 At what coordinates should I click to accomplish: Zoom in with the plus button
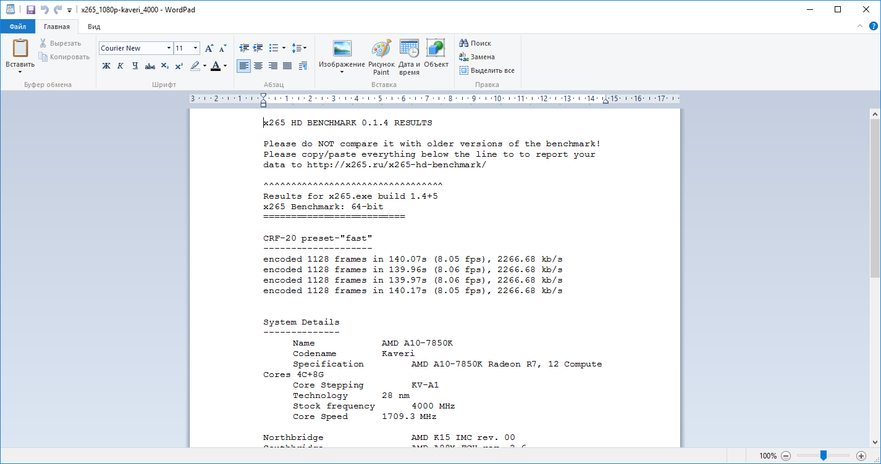(x=861, y=456)
